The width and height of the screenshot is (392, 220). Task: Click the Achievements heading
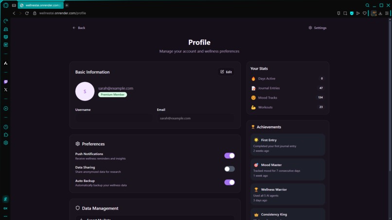(x=266, y=127)
